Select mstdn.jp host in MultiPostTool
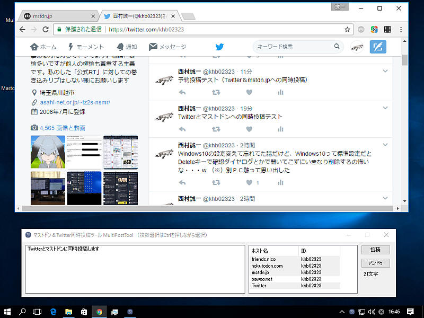This screenshot has width=424, height=318. coord(295,272)
